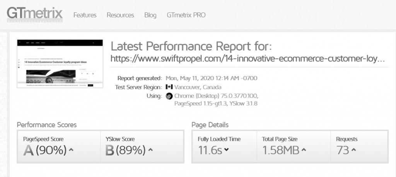The height and width of the screenshot is (177, 396).
Task: Click the YSlow grade B letter
Action: pos(110,150)
